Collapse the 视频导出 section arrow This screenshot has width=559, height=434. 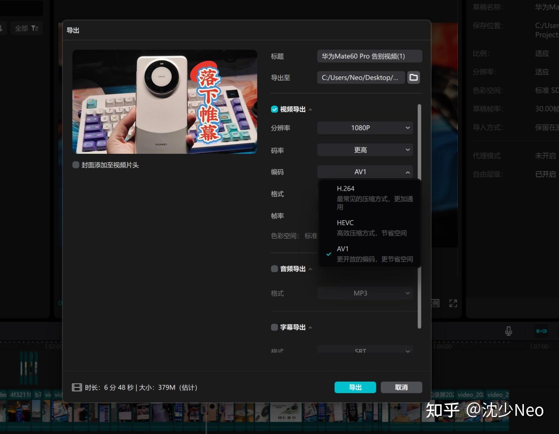pos(310,110)
